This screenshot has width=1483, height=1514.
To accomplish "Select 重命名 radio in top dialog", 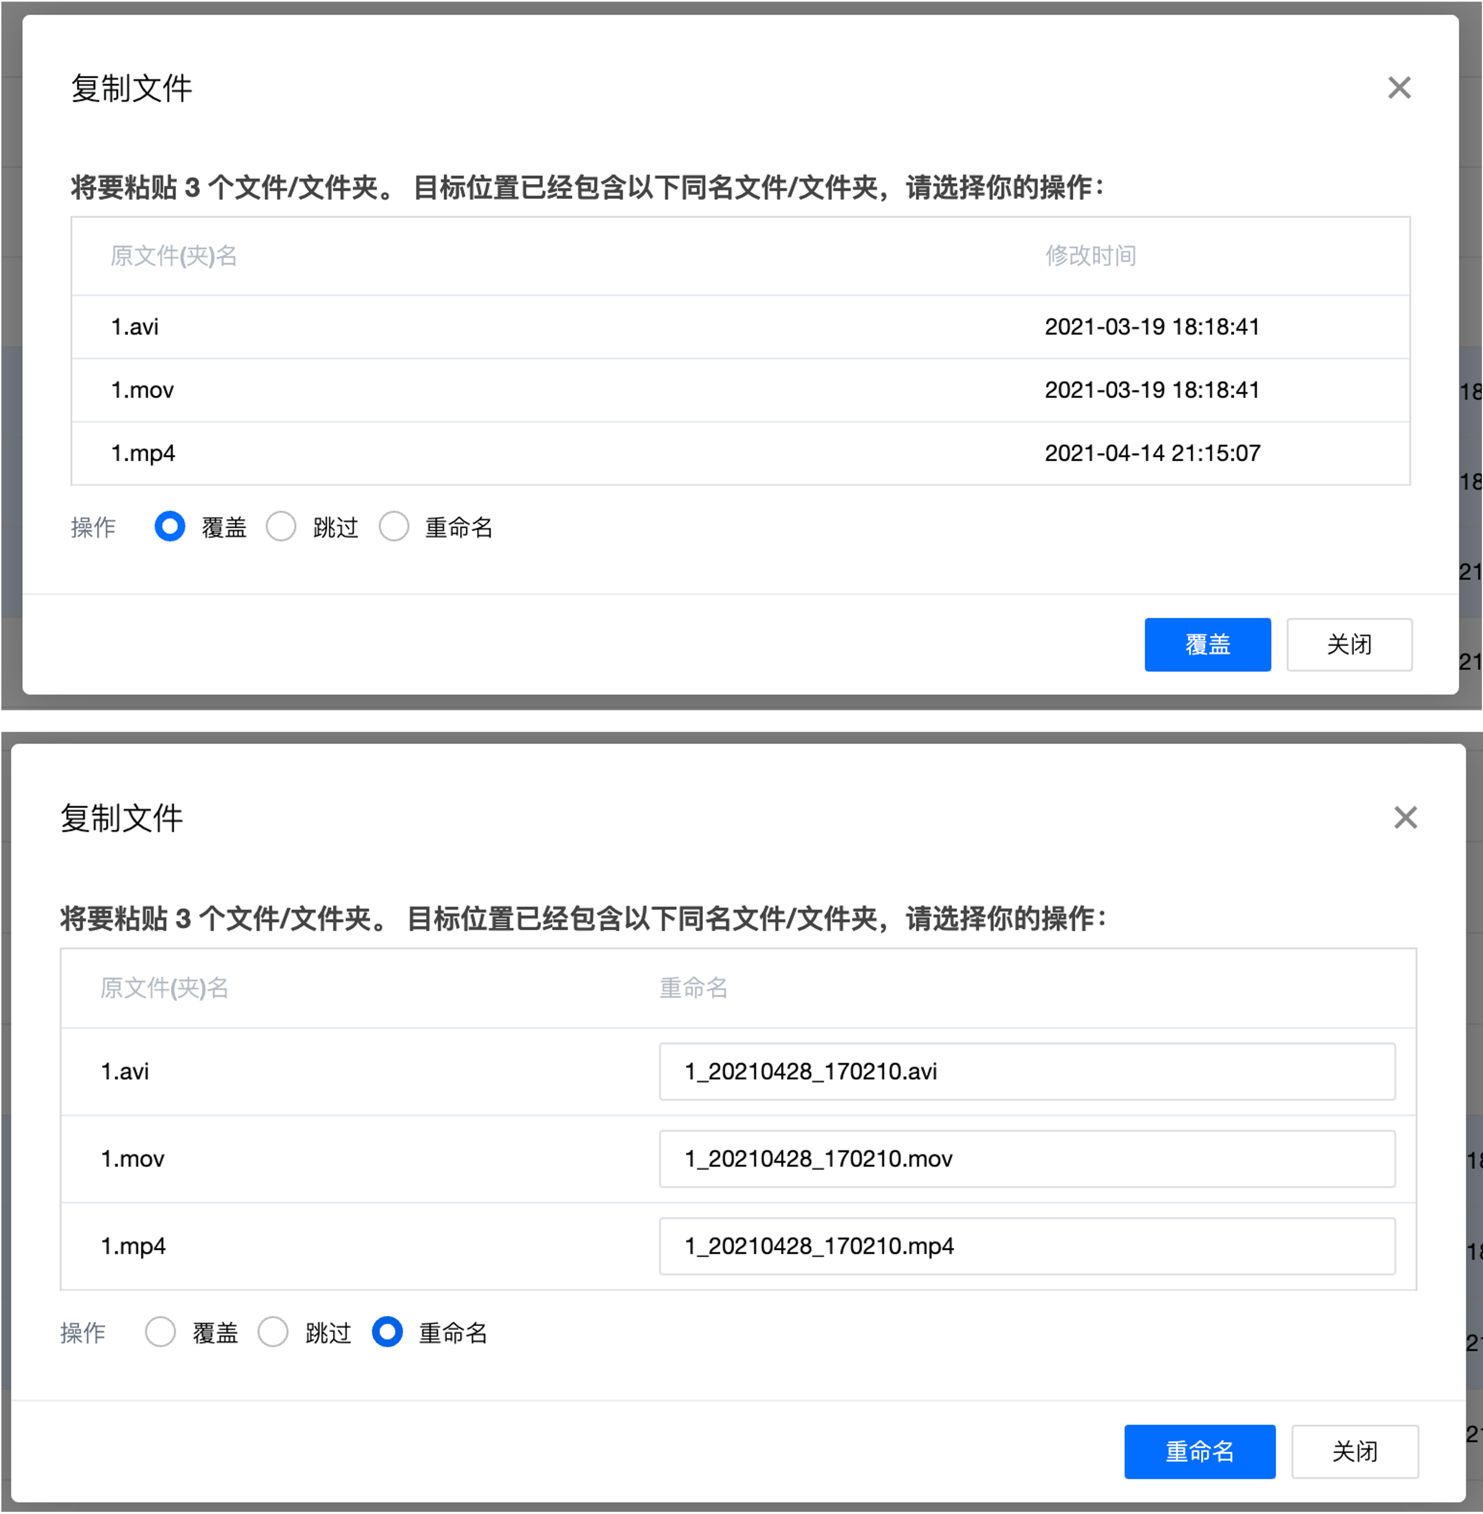I will tap(394, 526).
